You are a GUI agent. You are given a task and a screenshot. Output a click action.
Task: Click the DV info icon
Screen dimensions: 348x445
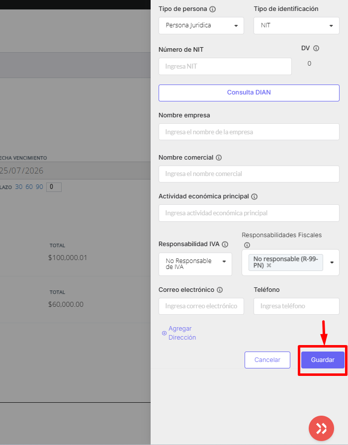tap(316, 48)
